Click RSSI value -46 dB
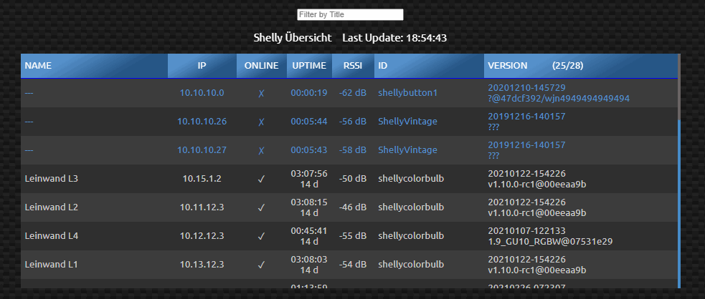The height and width of the screenshot is (299, 705). point(353,207)
